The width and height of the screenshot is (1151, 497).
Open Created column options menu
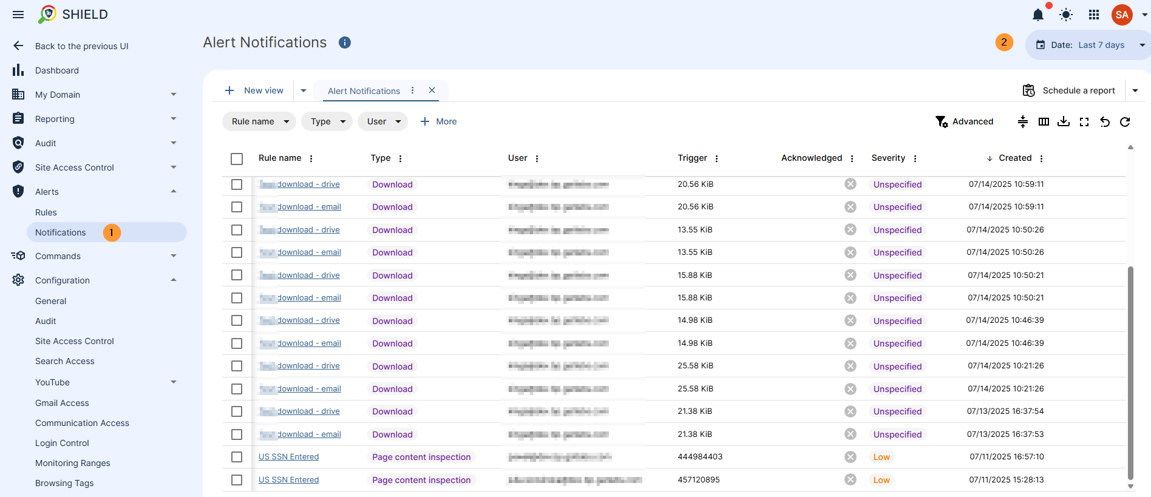[1042, 158]
